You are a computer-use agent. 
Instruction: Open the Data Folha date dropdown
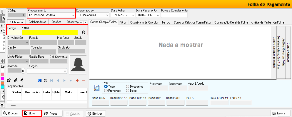[x=133, y=15]
